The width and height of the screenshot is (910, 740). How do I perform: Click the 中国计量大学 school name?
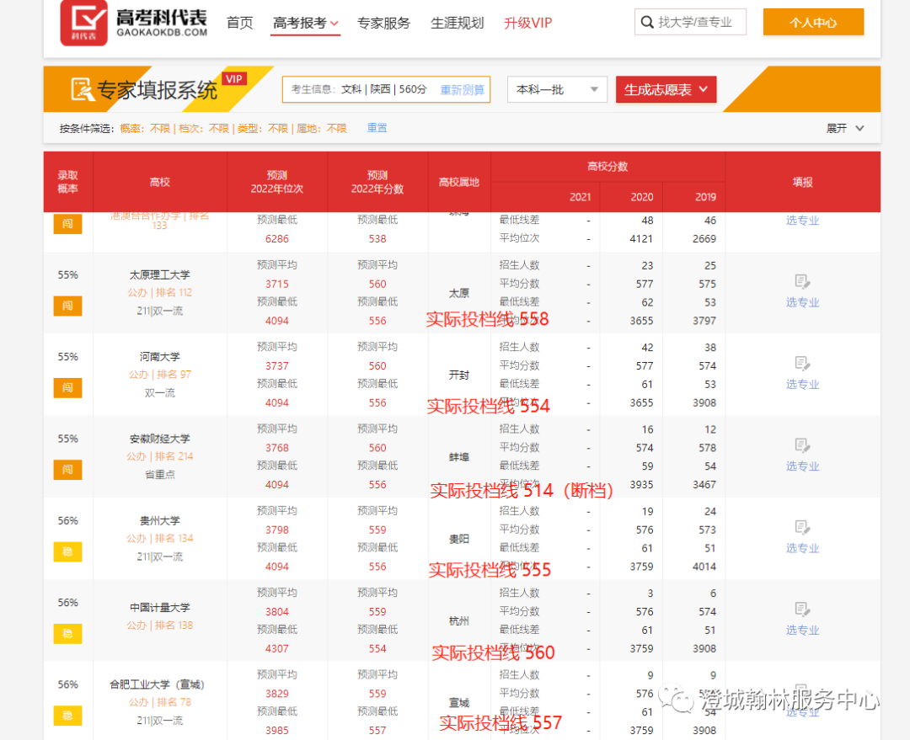tap(159, 607)
